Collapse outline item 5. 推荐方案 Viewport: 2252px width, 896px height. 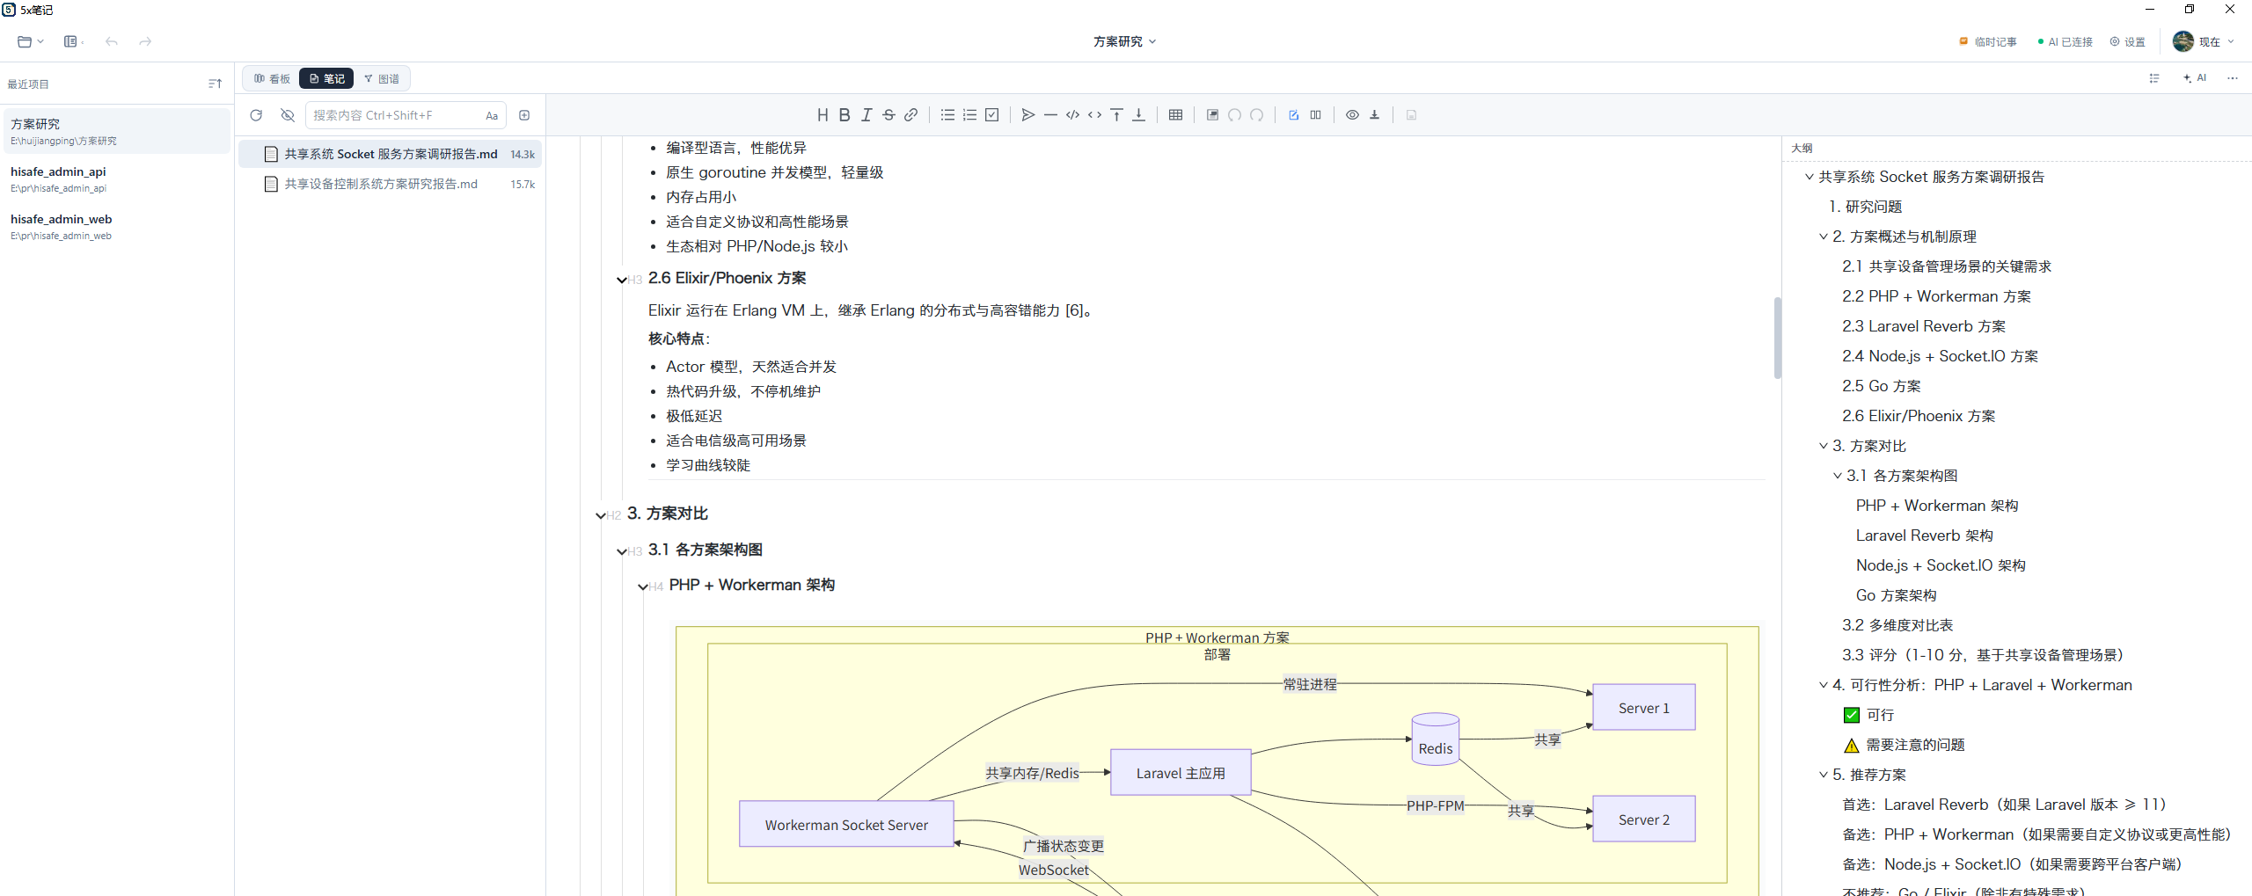pos(1824,775)
